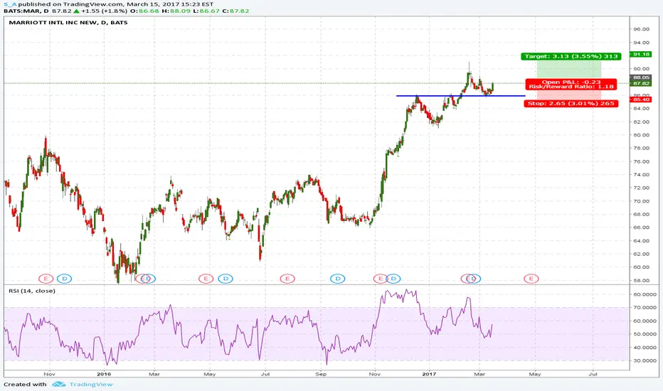
Task: Click the dividend D marker just after Sep 2016
Action: 337,279
